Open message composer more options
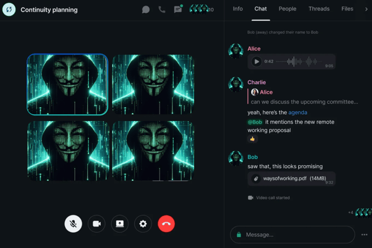This screenshot has height=248, width=372. click(x=364, y=234)
